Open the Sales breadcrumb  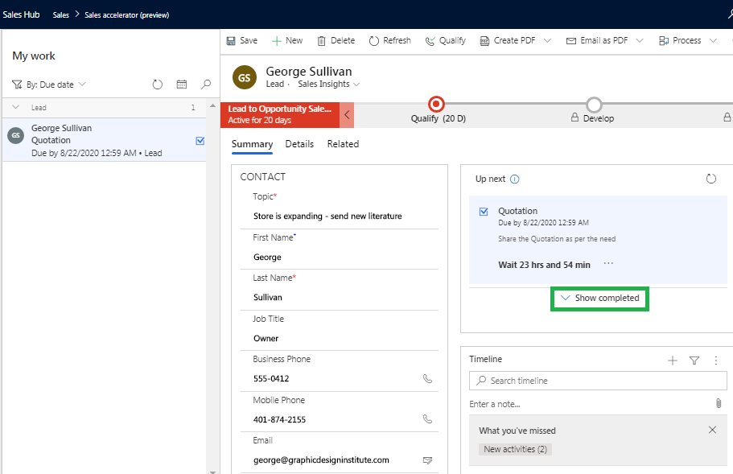(61, 15)
